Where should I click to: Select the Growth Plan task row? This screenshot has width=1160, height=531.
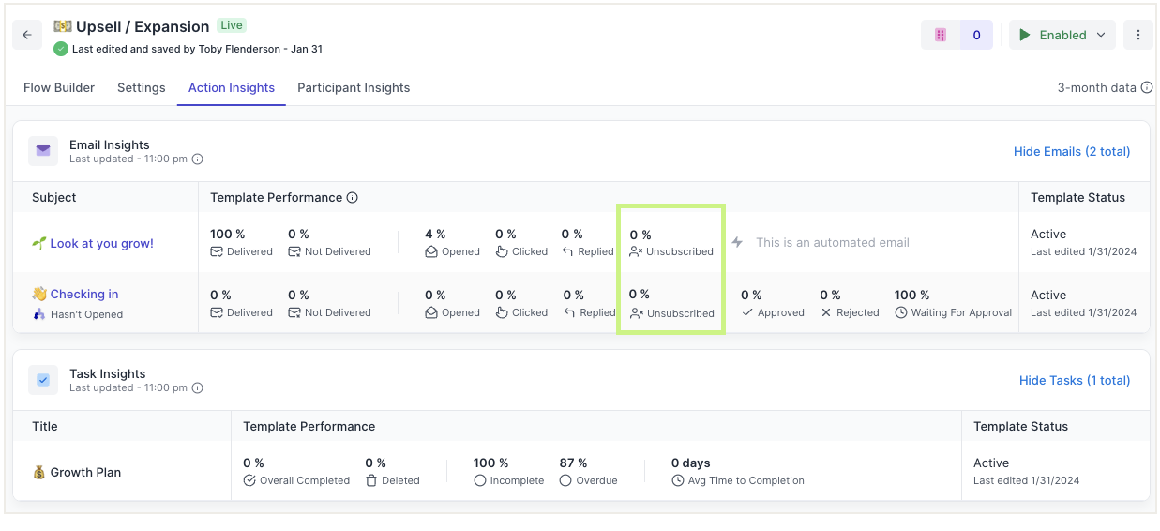click(85, 472)
